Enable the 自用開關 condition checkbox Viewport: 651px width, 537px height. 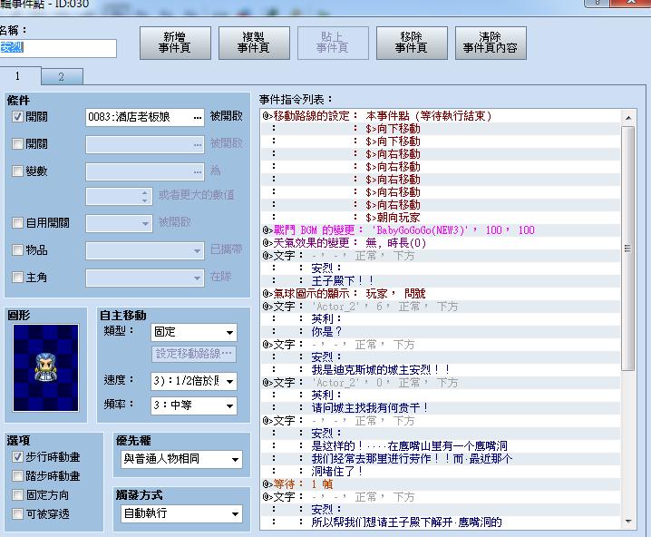click(x=17, y=223)
